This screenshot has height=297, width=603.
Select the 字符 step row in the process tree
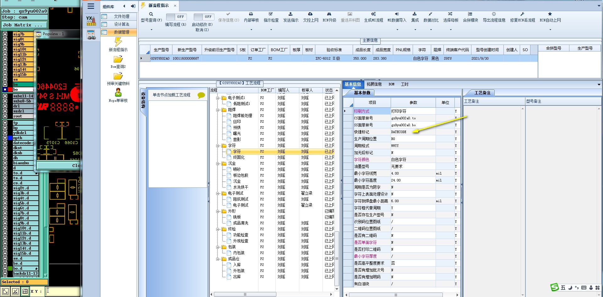point(272,151)
